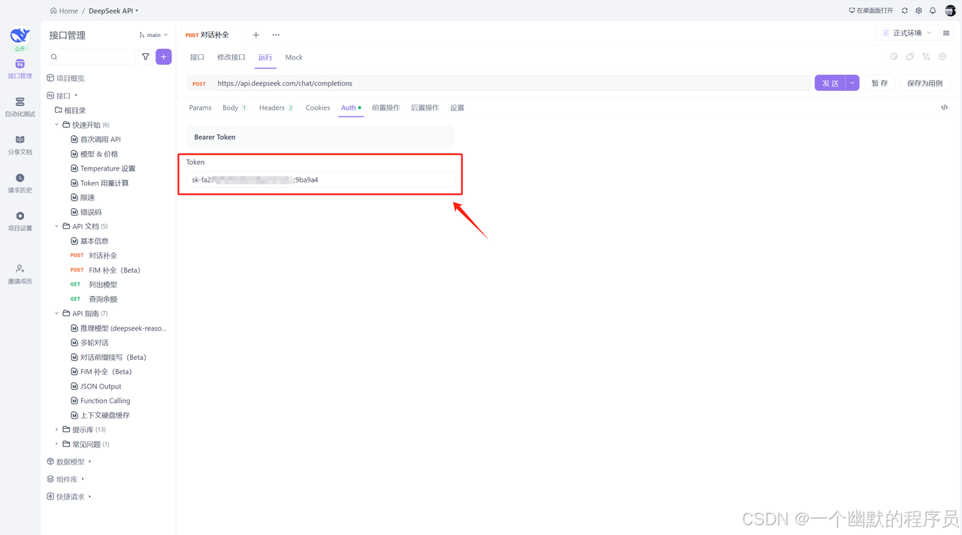Open the 正式环境 environment dropdown

[906, 33]
